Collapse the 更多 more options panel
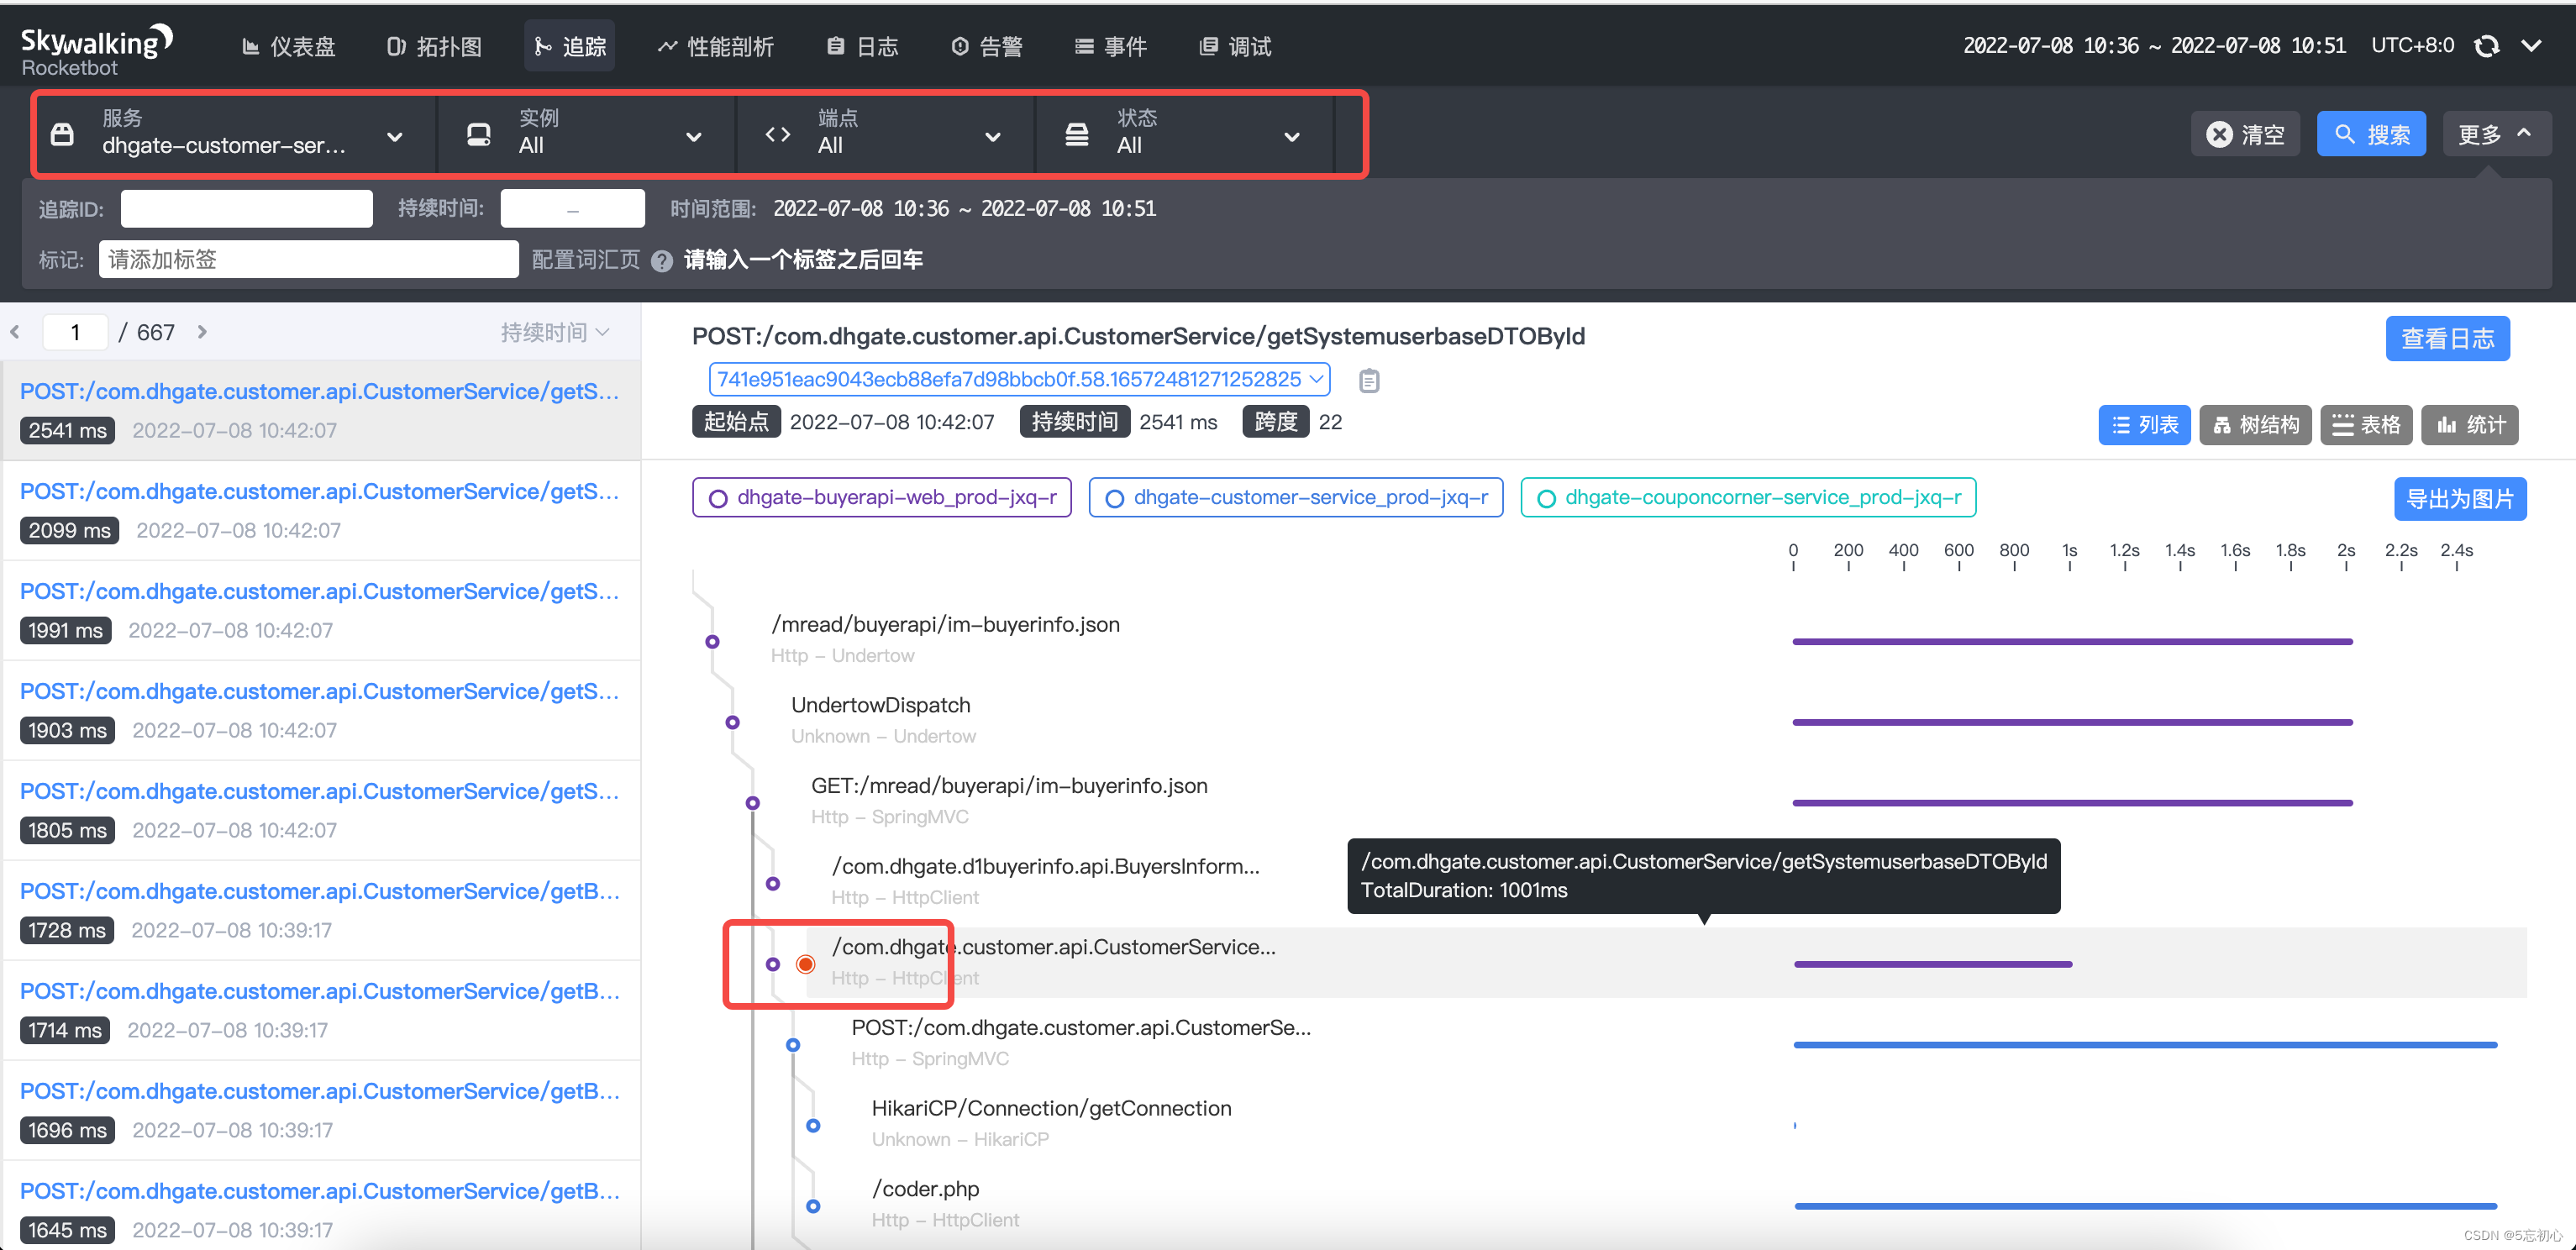 [2497, 134]
